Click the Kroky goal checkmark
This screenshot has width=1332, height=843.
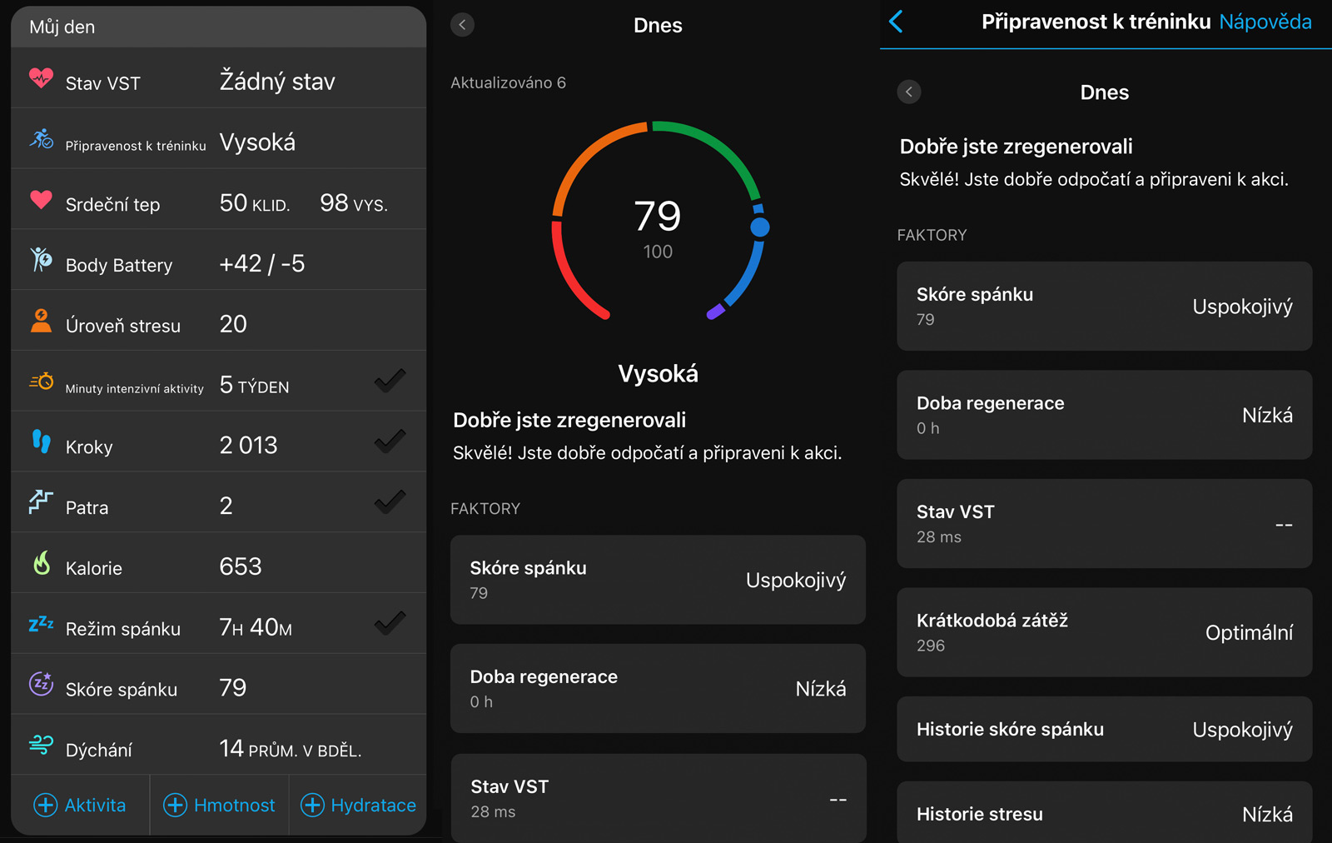[390, 441]
